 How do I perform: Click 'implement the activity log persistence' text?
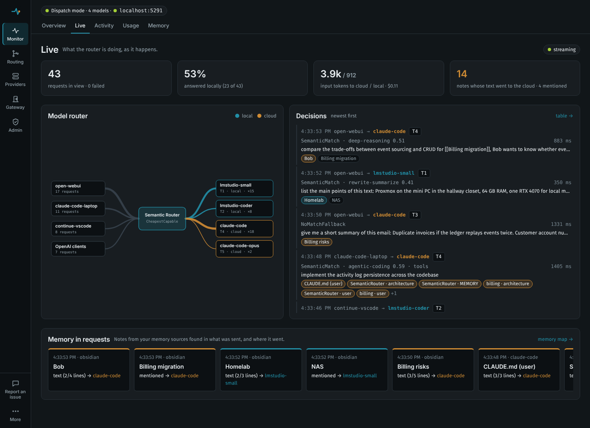(x=370, y=275)
